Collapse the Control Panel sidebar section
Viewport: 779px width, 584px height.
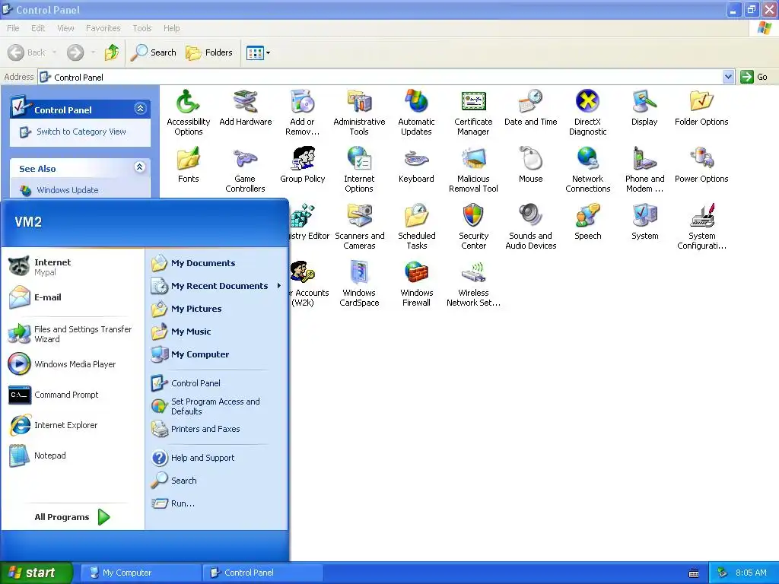tap(140, 109)
